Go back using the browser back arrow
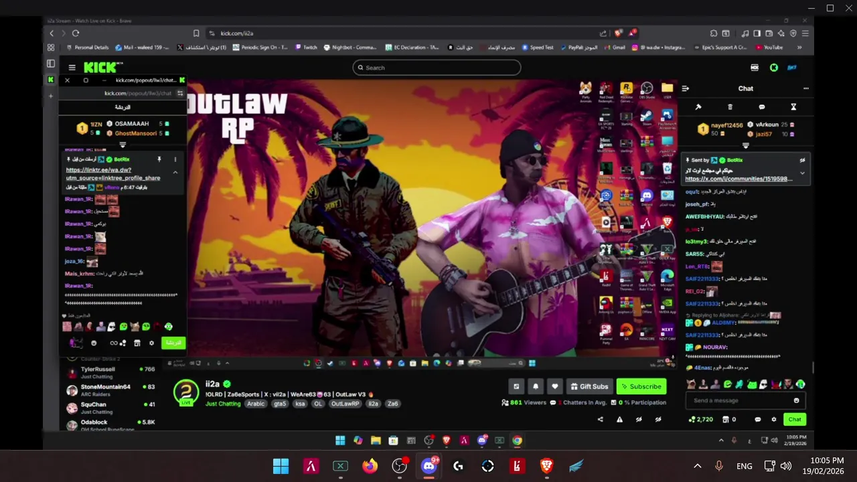This screenshot has width=857, height=482. (52, 33)
